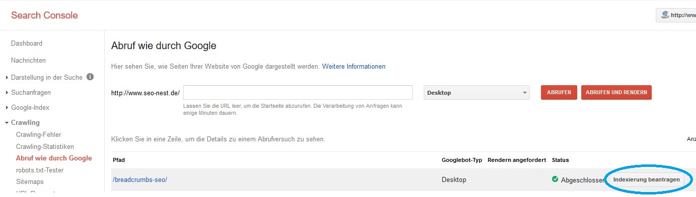
Task: Click the Abruf wie durch Google page heading
Action: click(x=164, y=46)
